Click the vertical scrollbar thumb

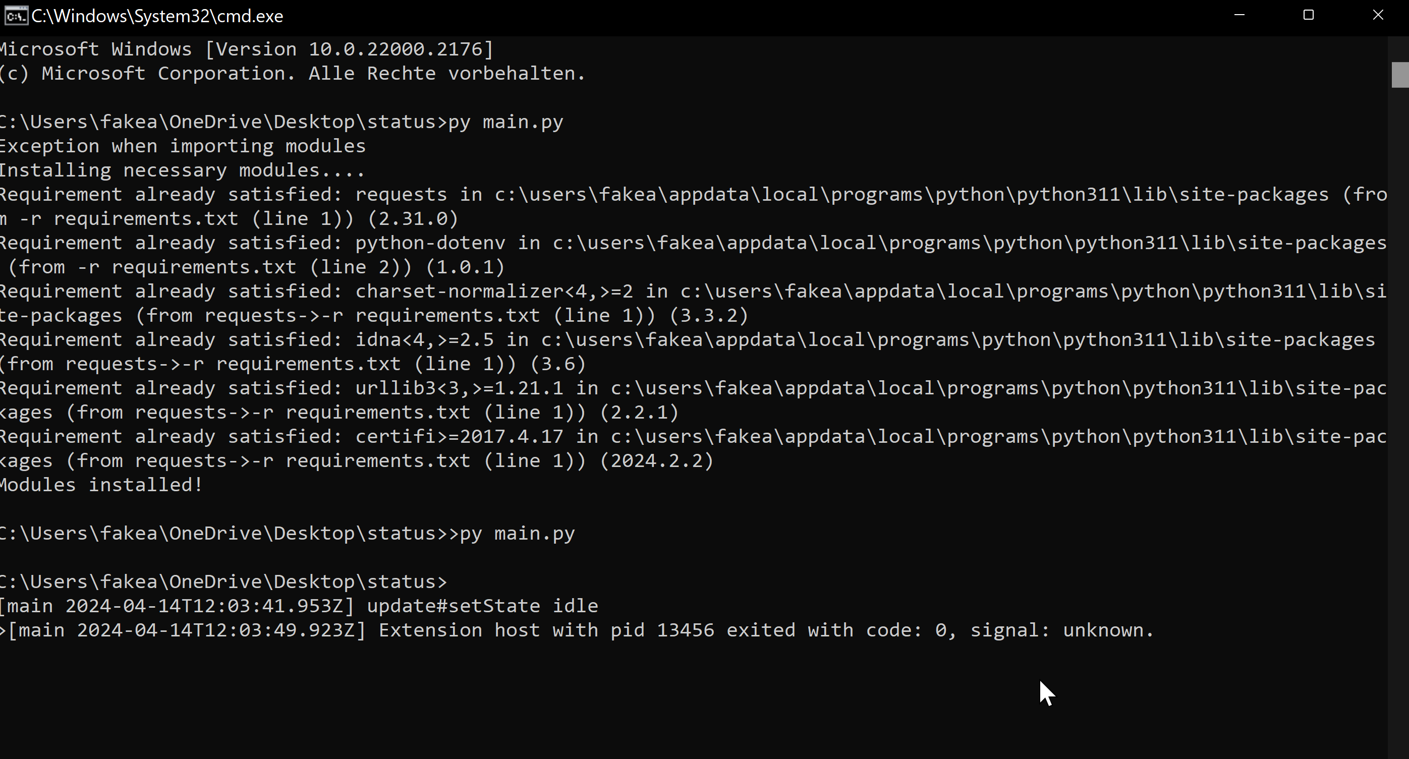(x=1400, y=75)
